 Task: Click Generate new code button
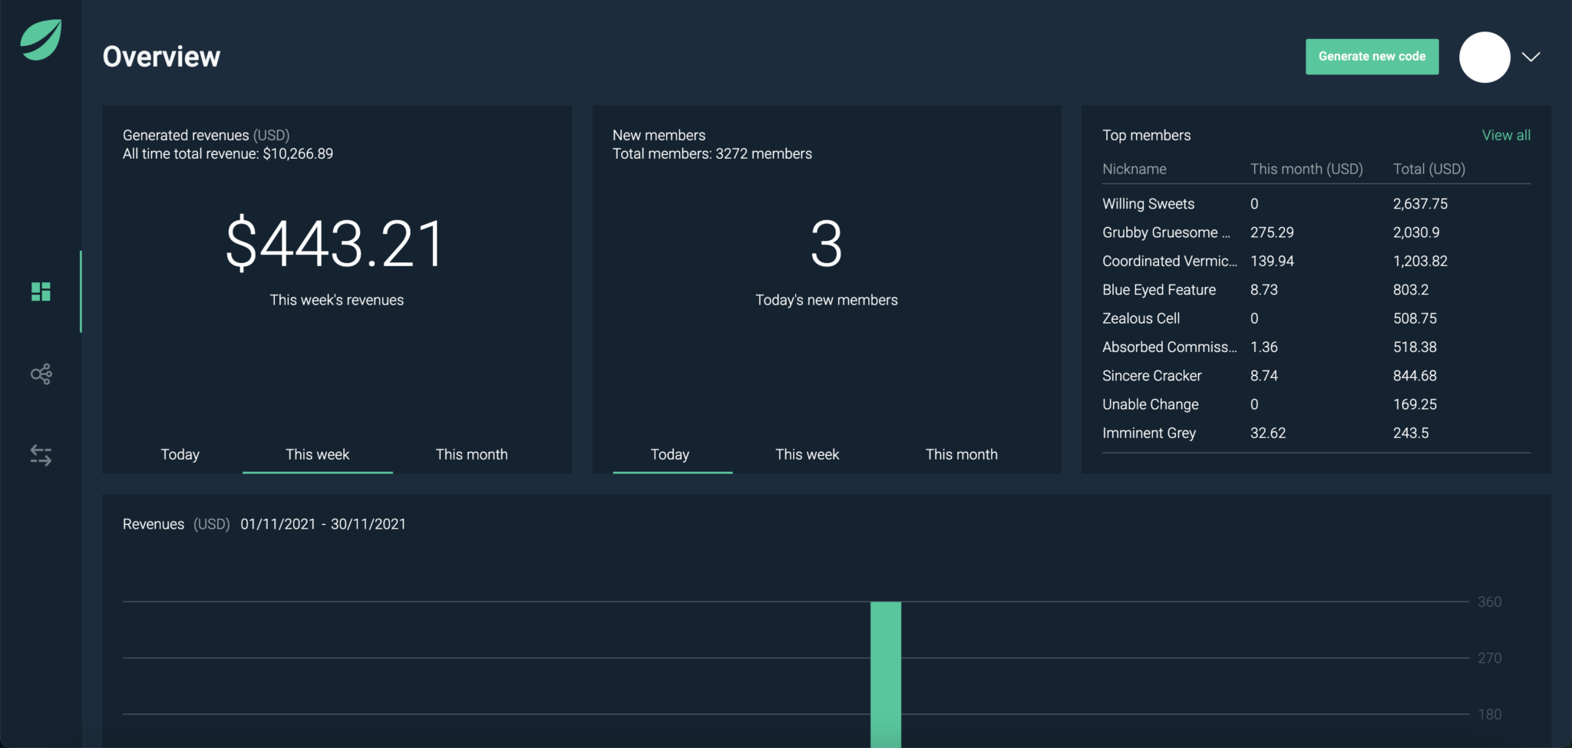[x=1372, y=57]
